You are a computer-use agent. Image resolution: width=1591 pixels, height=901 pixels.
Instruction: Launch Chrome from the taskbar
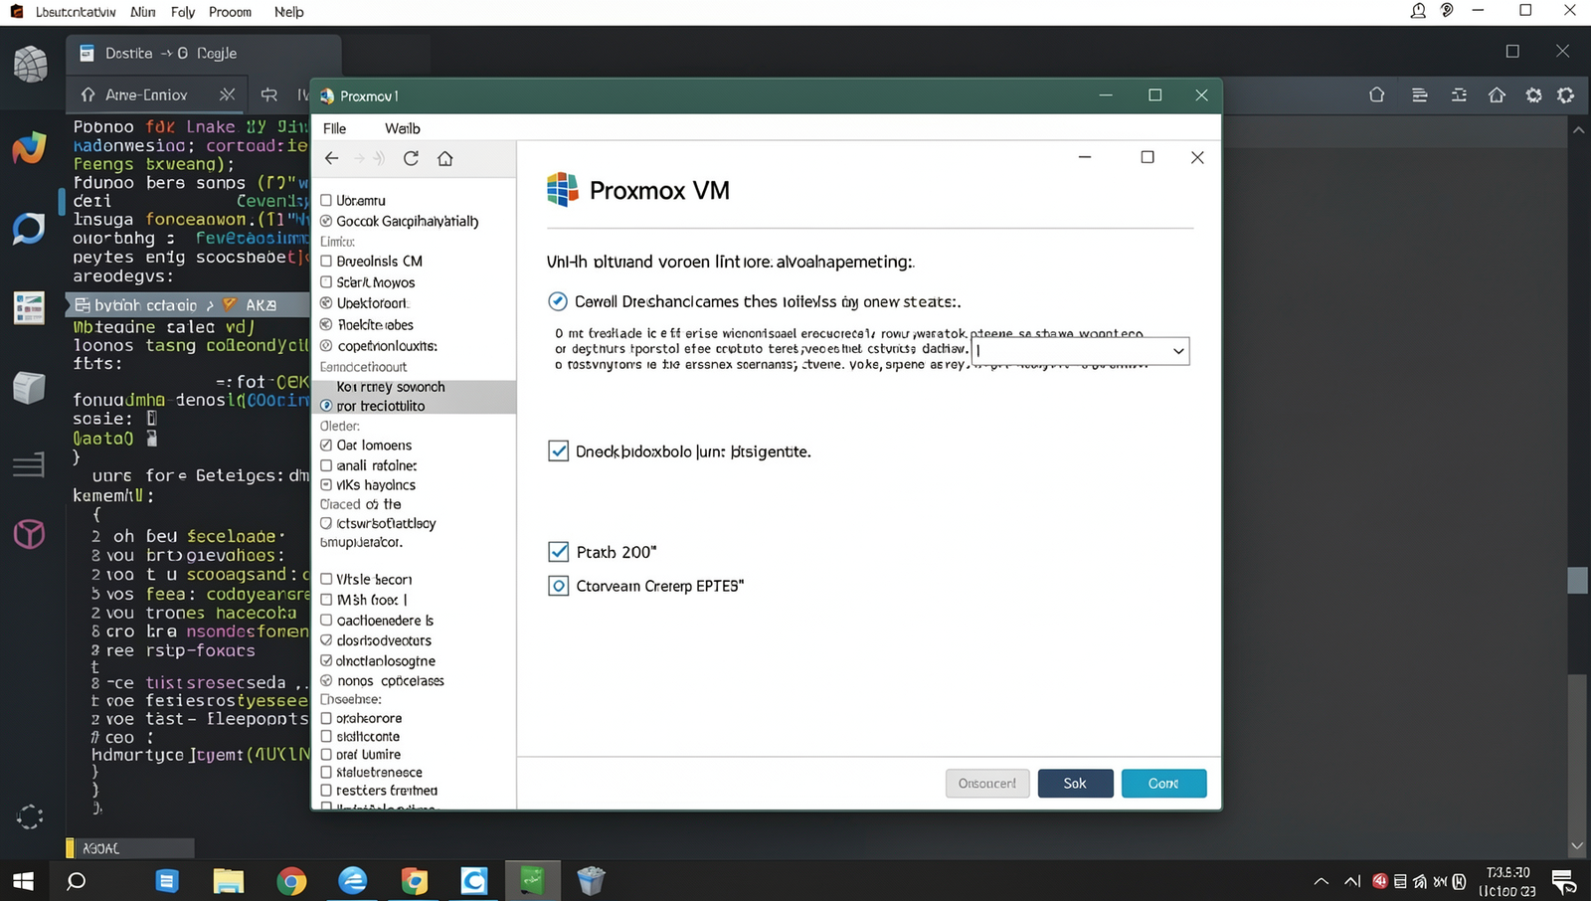(291, 880)
